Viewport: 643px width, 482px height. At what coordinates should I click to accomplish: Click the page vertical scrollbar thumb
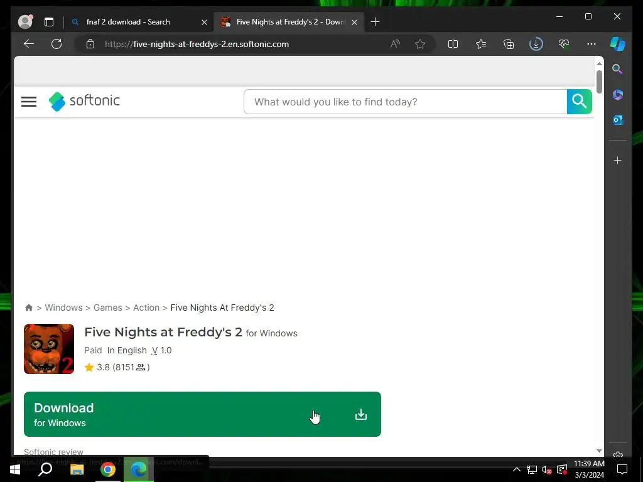point(599,82)
